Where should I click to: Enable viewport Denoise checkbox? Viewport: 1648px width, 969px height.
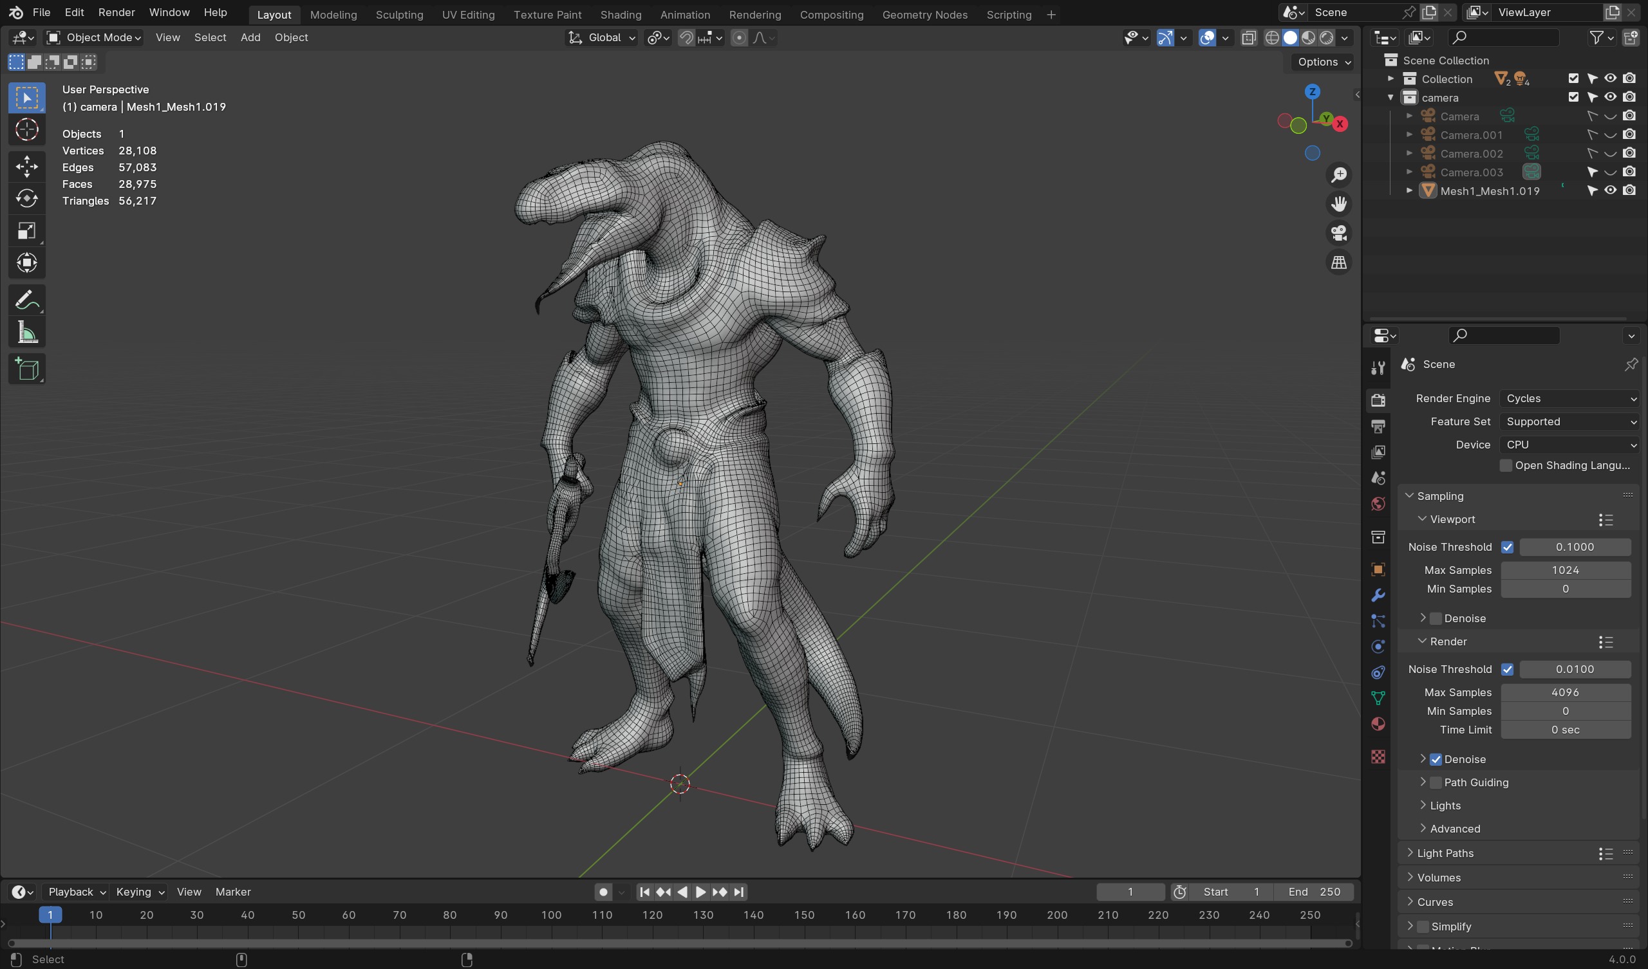pyautogui.click(x=1436, y=618)
